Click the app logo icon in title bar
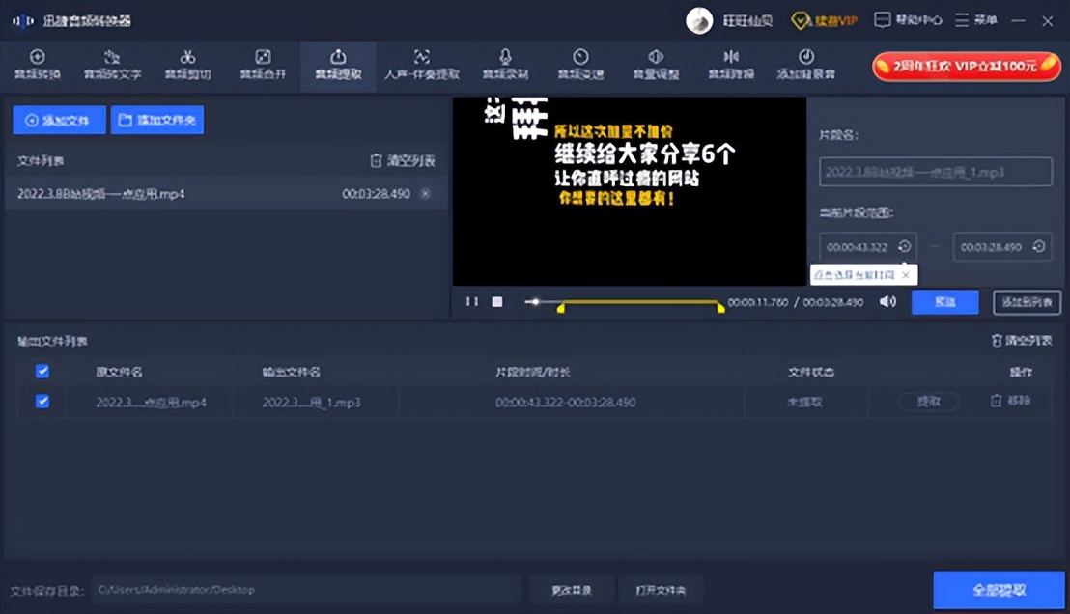 click(23, 20)
